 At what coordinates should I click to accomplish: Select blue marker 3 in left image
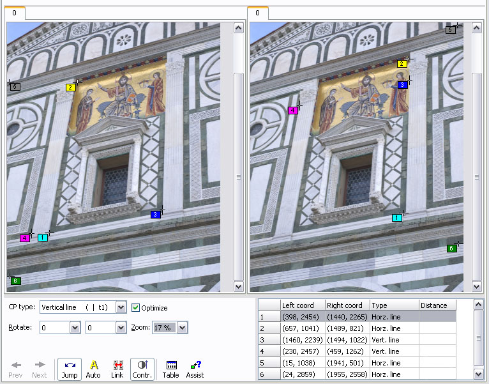point(155,215)
